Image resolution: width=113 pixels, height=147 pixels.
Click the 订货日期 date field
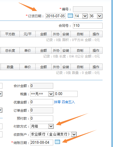click(x=56, y=16)
